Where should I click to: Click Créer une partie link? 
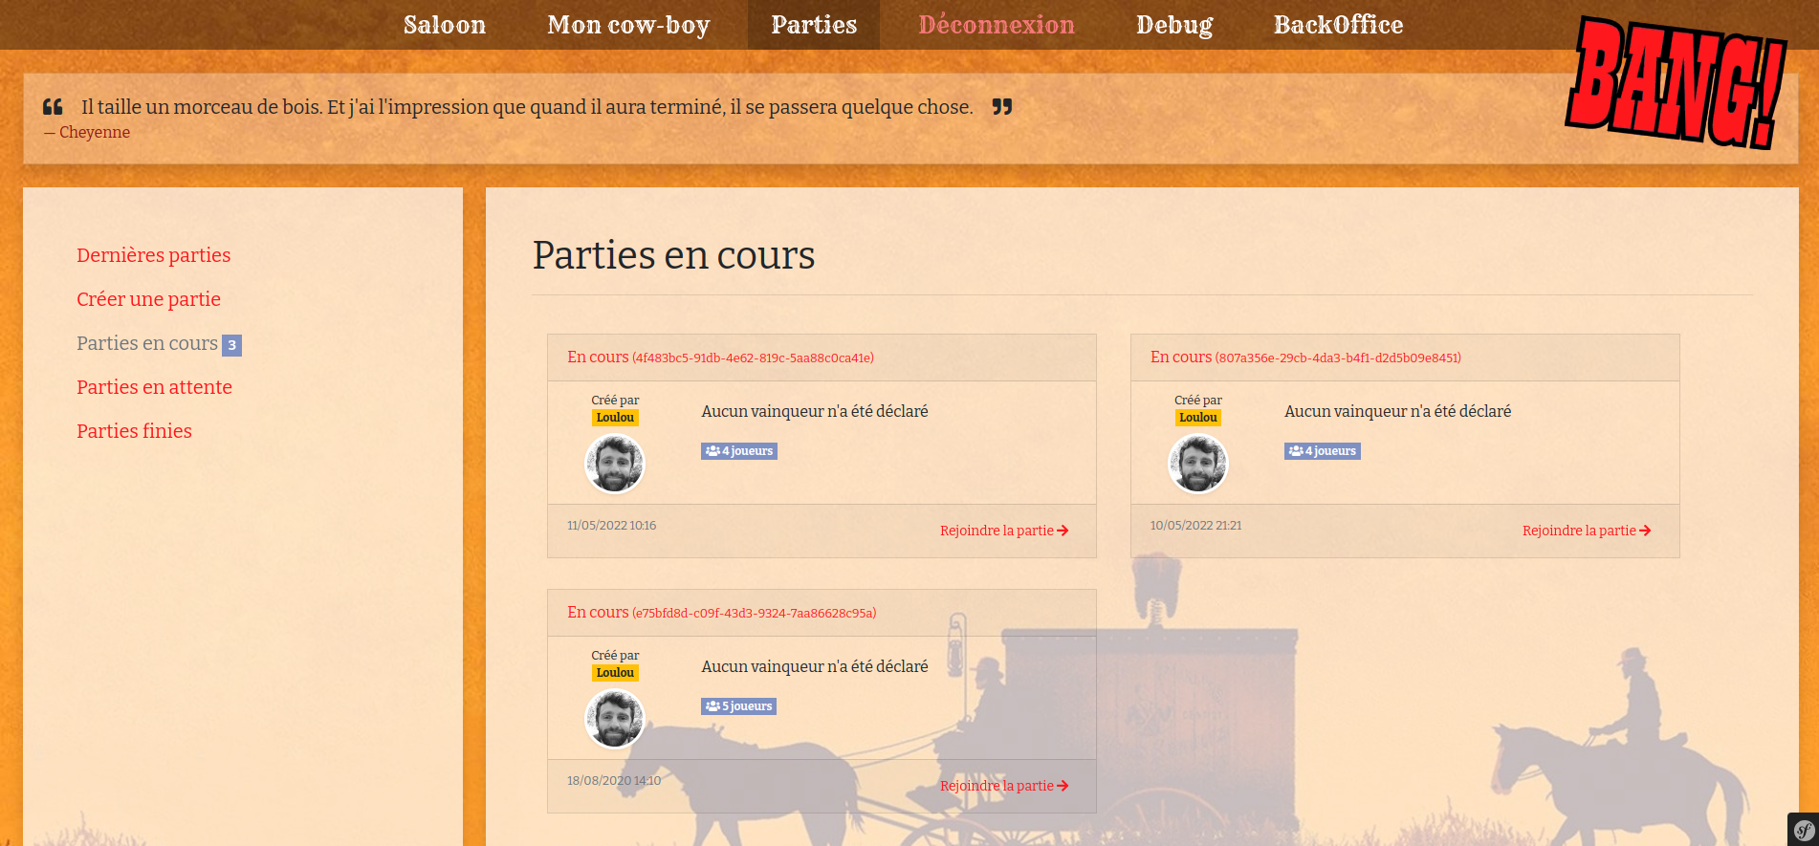pos(148,299)
